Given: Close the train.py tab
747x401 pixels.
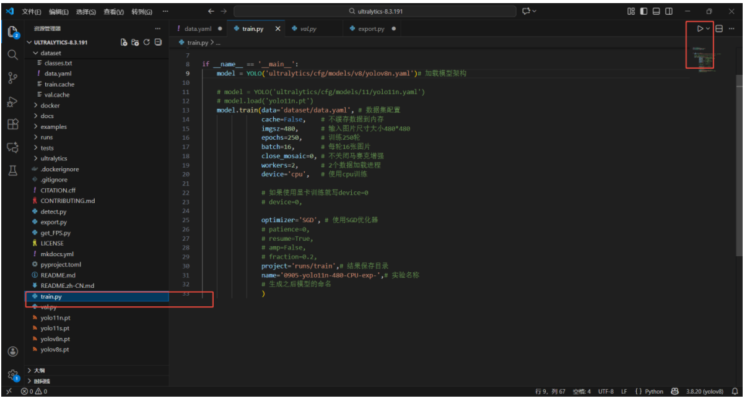Looking at the screenshot, I should pos(277,28).
